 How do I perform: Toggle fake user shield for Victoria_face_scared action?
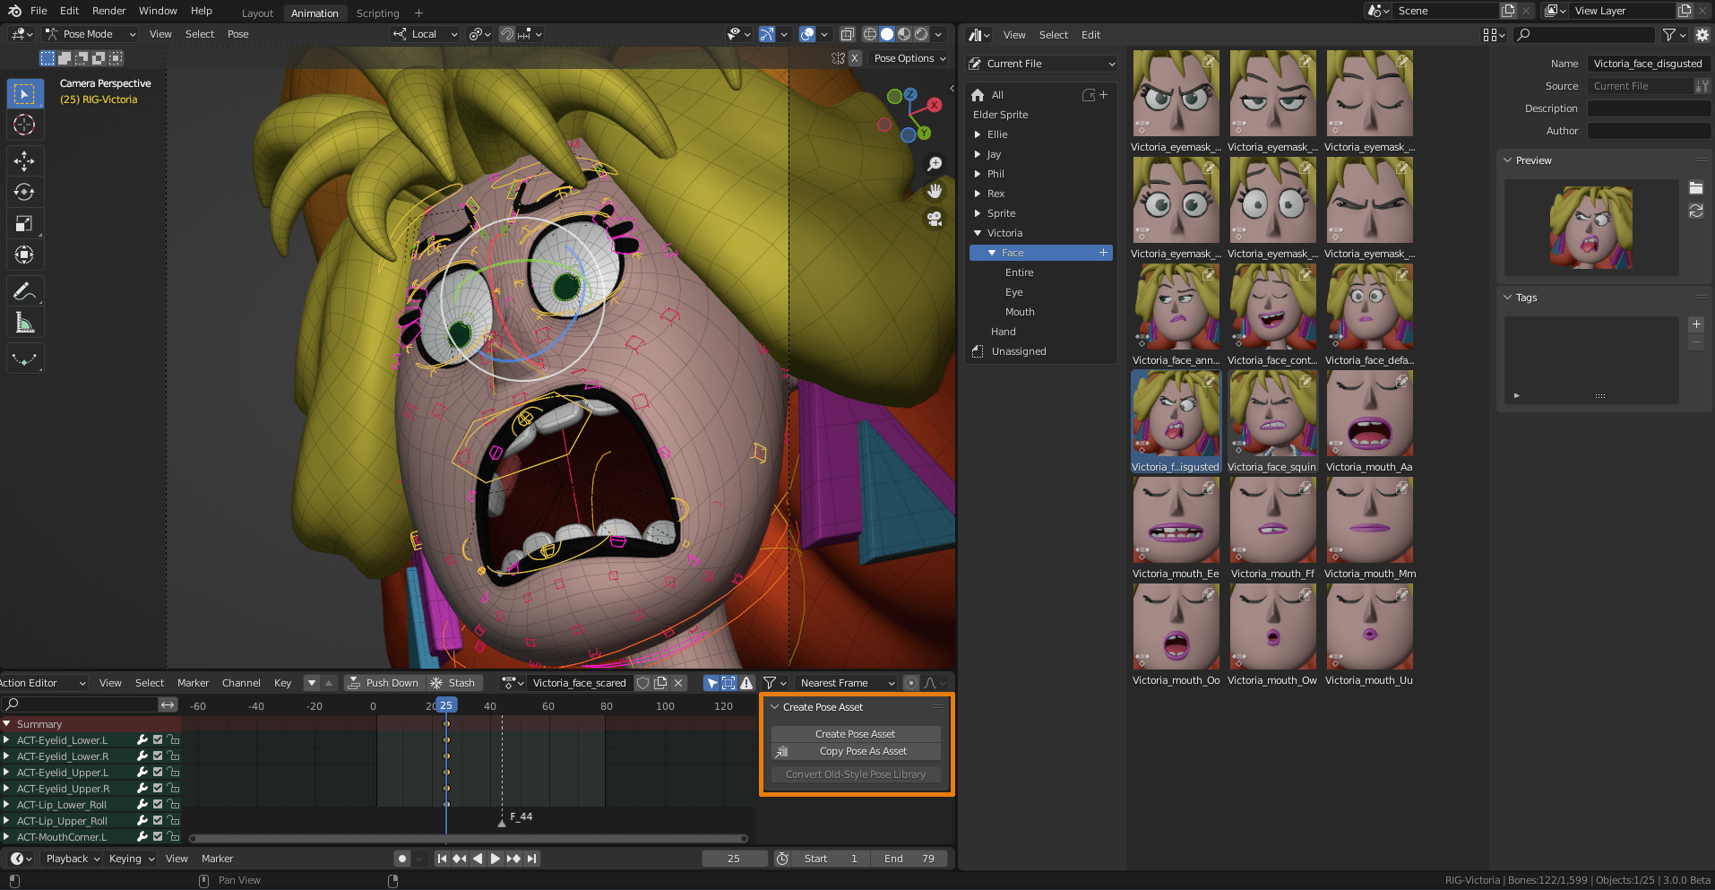point(643,682)
